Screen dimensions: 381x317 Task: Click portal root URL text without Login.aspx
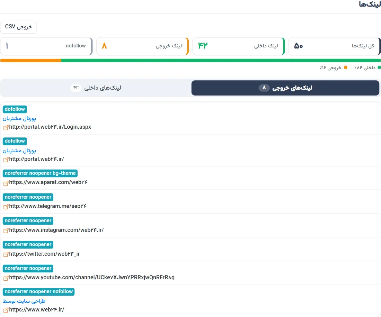pos(36,159)
